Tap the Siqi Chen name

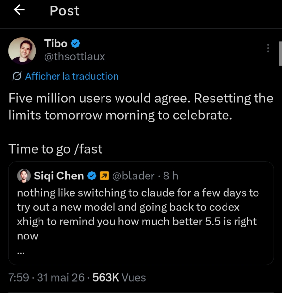[59, 176]
